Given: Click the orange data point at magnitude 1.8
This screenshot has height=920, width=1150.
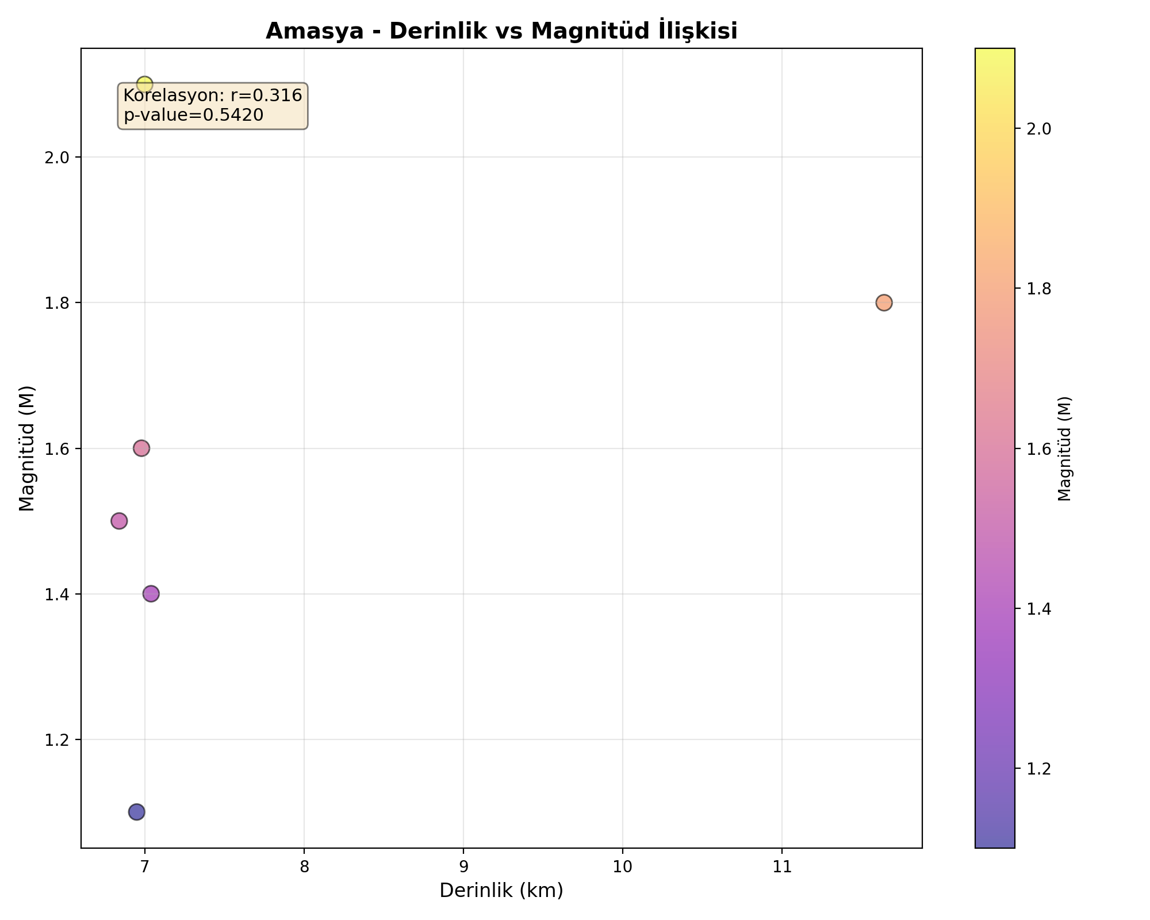Looking at the screenshot, I should 884,302.
